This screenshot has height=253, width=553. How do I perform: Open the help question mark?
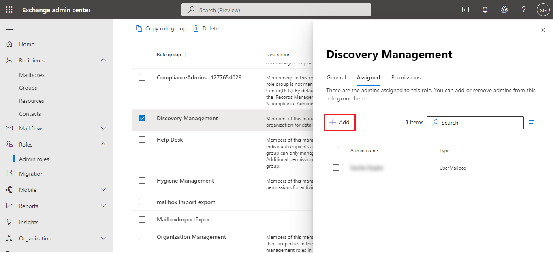tap(524, 10)
